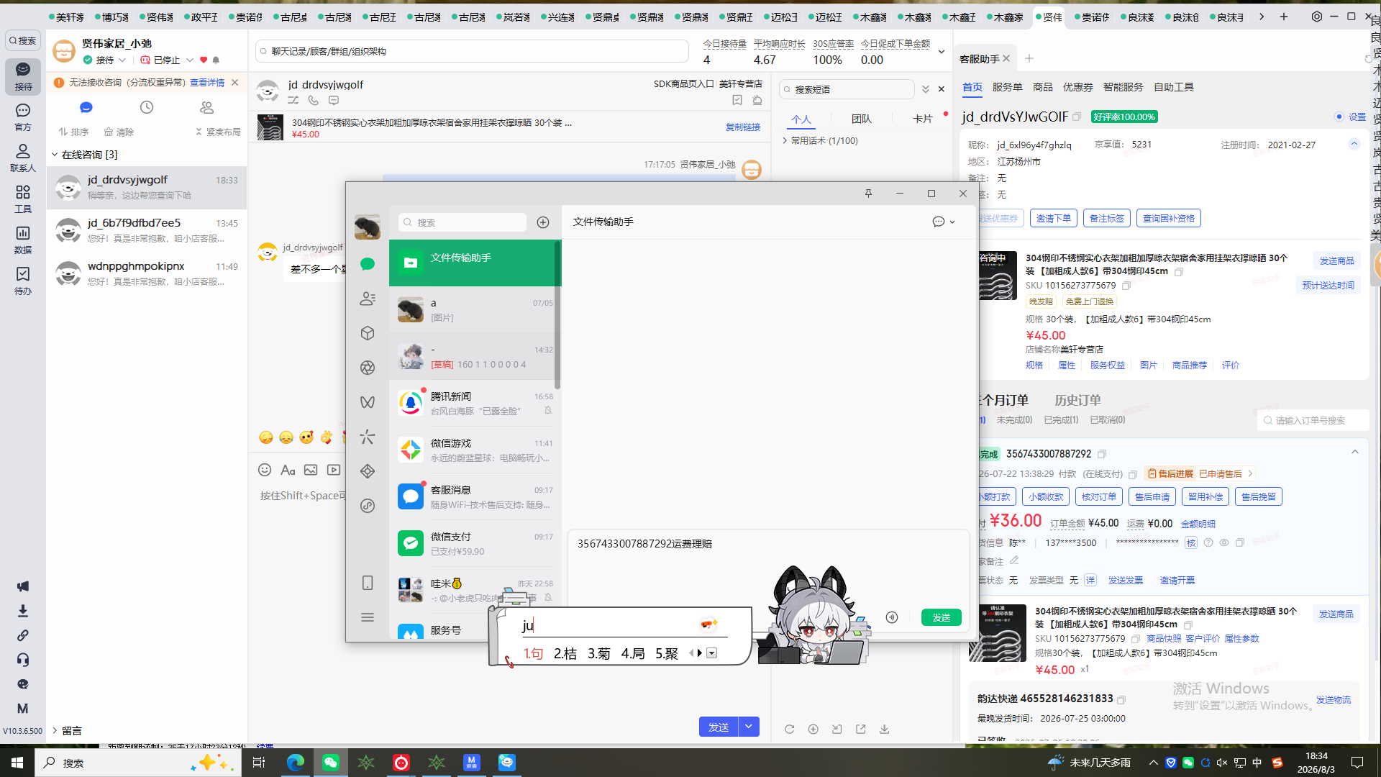
Task: Open Microsoft Edge from the taskbar
Action: tap(296, 763)
